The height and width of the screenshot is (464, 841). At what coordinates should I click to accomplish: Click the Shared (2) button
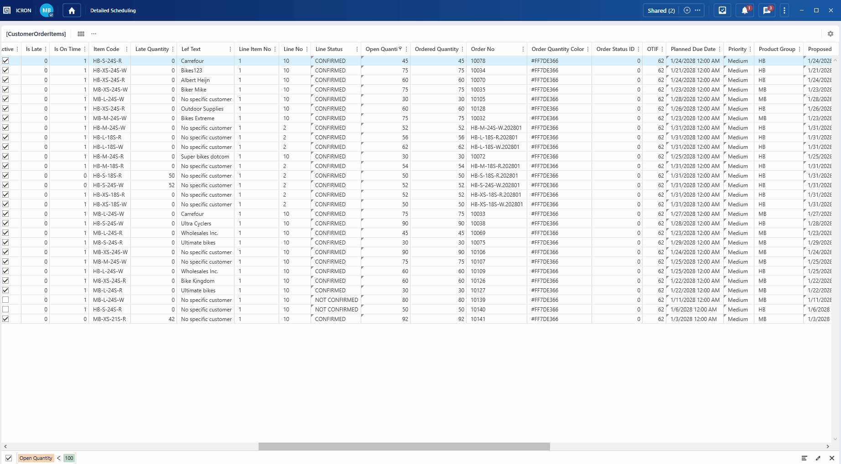click(661, 10)
